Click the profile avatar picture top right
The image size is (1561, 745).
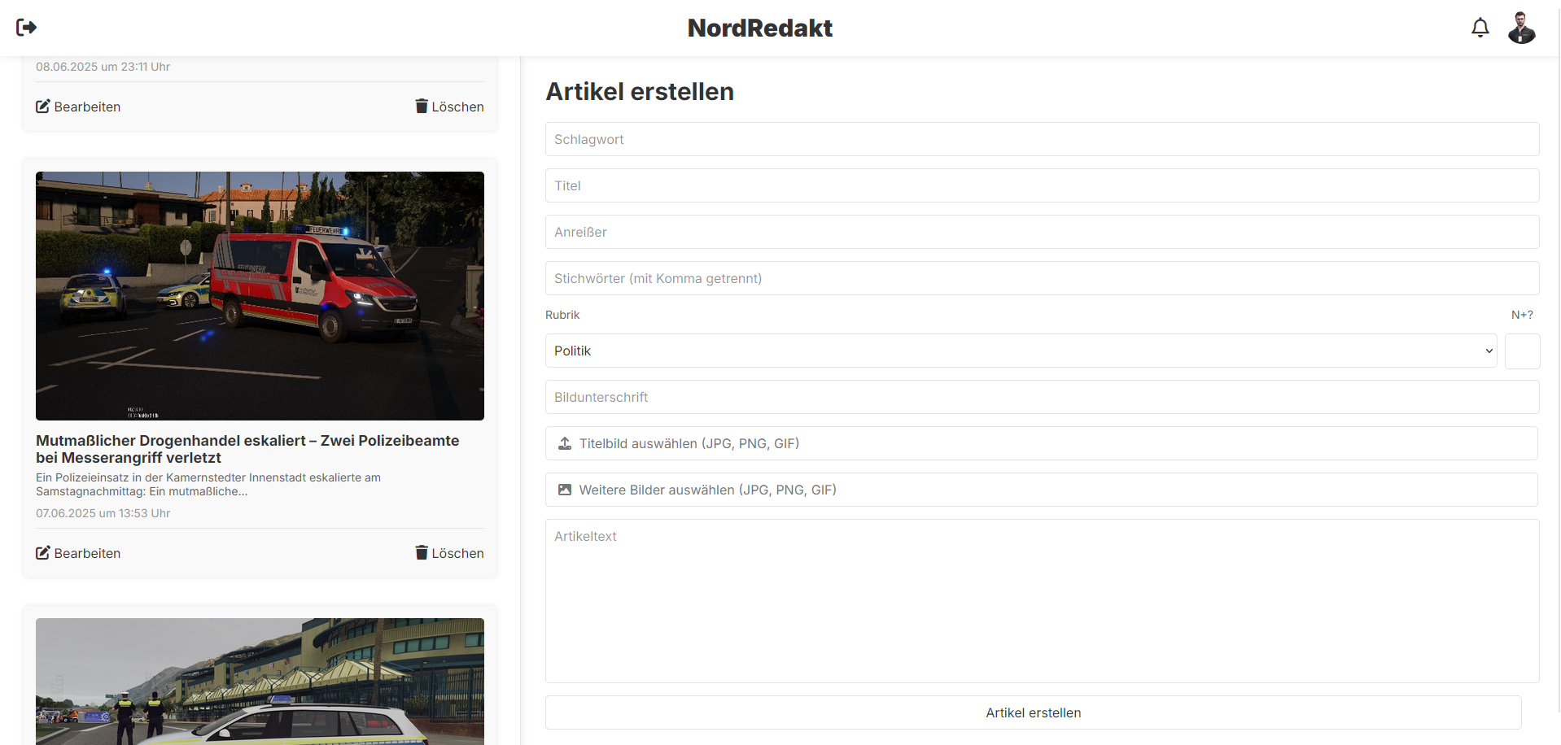(x=1521, y=27)
